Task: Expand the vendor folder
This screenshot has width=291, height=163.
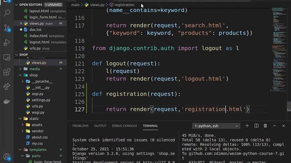Action: (23, 131)
